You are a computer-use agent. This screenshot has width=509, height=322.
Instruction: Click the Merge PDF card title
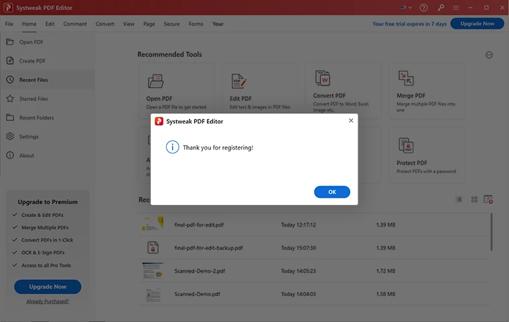[411, 96]
